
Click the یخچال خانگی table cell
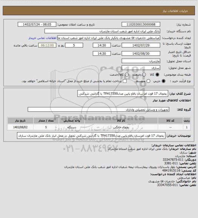[x=121, y=127]
